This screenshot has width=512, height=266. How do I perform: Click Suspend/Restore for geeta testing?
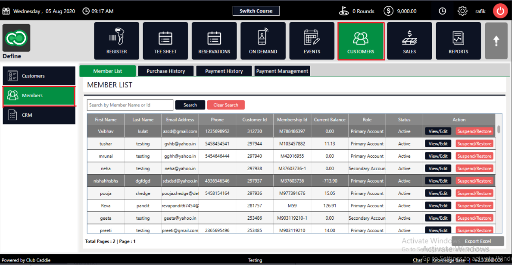[x=474, y=218]
